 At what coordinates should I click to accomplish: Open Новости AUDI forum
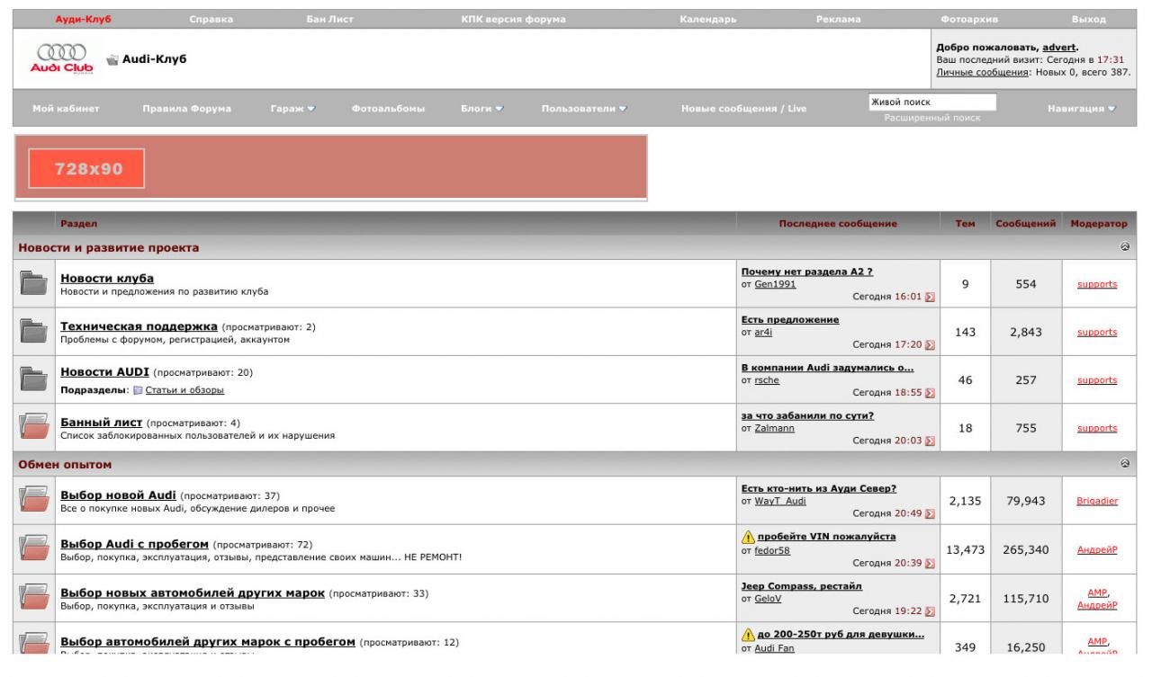(x=104, y=371)
